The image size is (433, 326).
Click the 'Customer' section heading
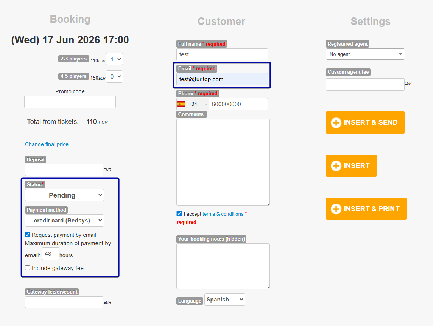221,22
